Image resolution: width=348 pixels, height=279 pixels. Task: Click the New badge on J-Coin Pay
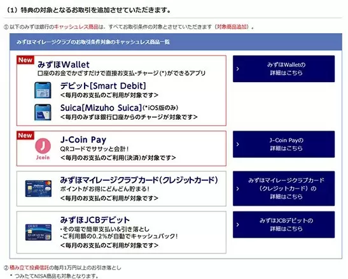click(25, 135)
